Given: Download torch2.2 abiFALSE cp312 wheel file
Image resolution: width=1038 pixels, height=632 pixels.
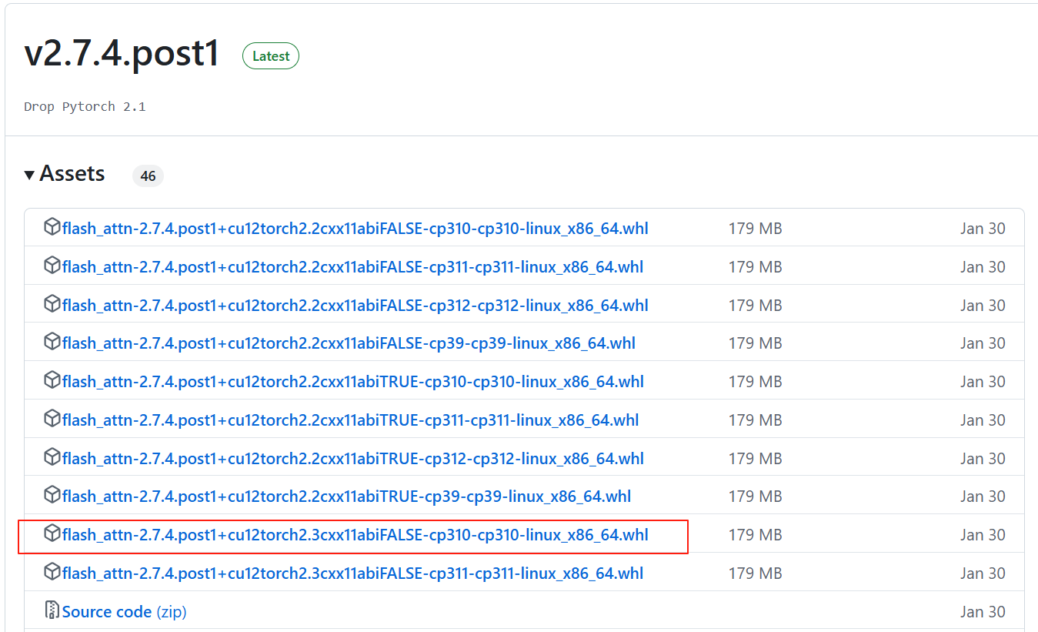Looking at the screenshot, I should tap(355, 306).
